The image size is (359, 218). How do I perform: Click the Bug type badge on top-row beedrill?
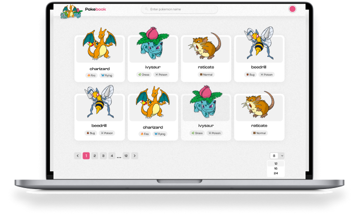click(250, 75)
